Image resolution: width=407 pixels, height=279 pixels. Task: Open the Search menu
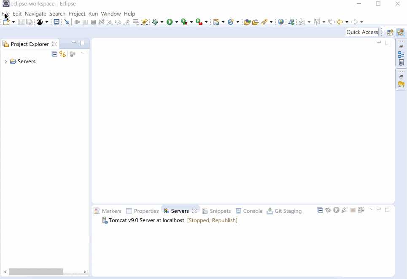[x=57, y=14]
